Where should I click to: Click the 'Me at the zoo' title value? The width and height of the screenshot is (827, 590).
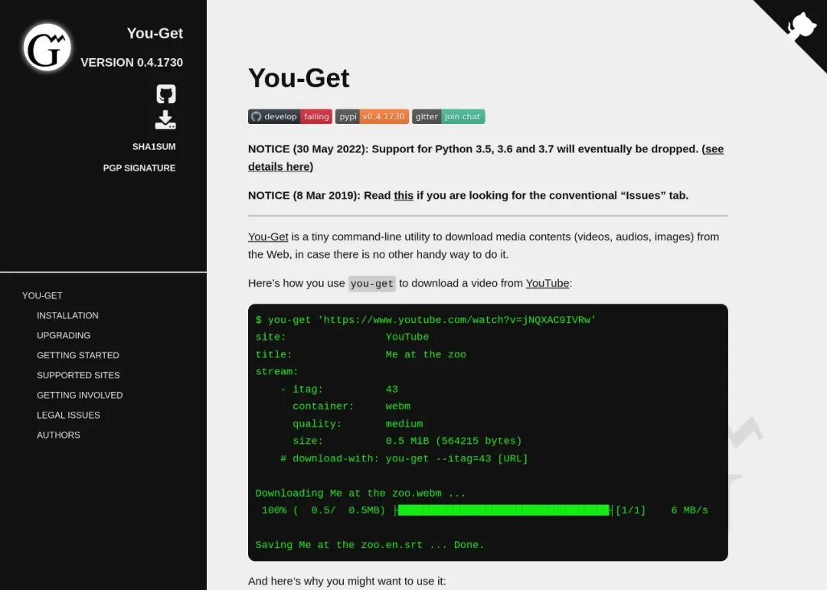pyautogui.click(x=426, y=354)
